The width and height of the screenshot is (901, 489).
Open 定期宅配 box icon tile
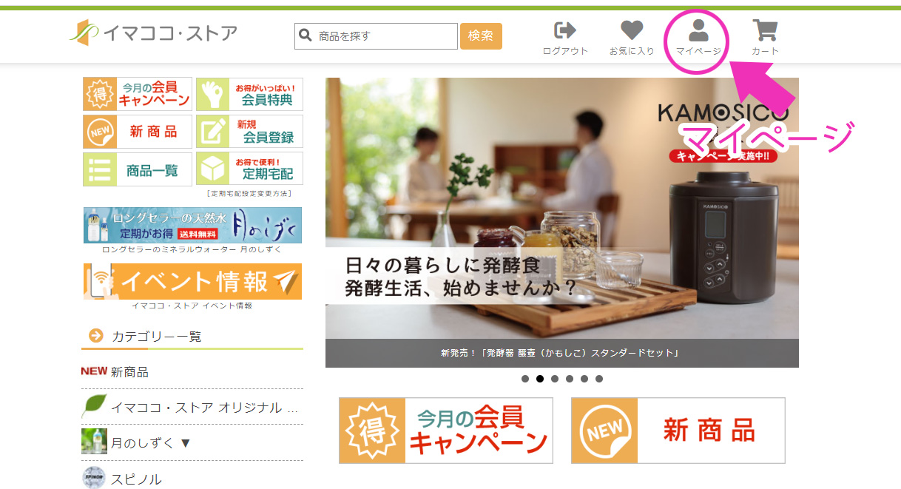[249, 169]
